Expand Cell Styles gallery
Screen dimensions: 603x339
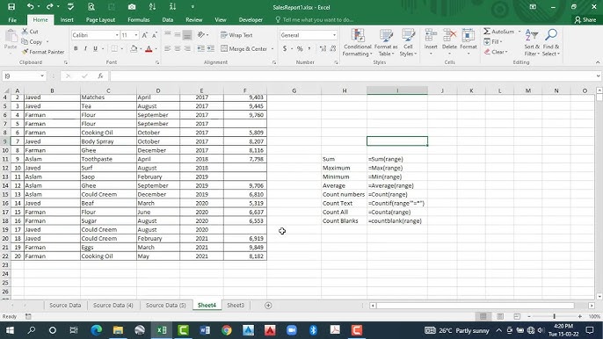click(x=408, y=42)
